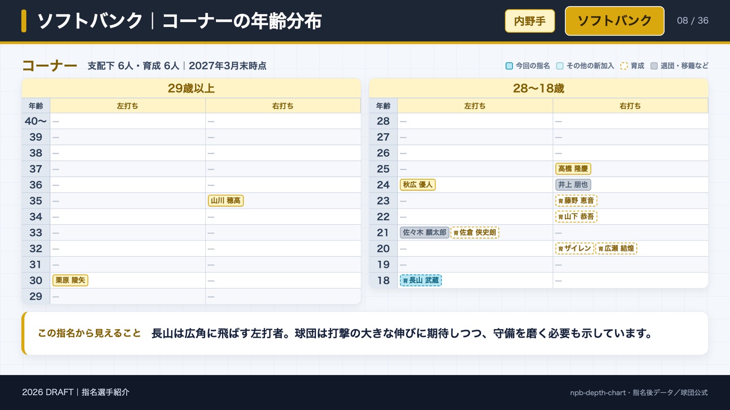Click 左打ち column header in 29歳以上 table
Viewport: 730px width, 410px height.
(x=128, y=106)
